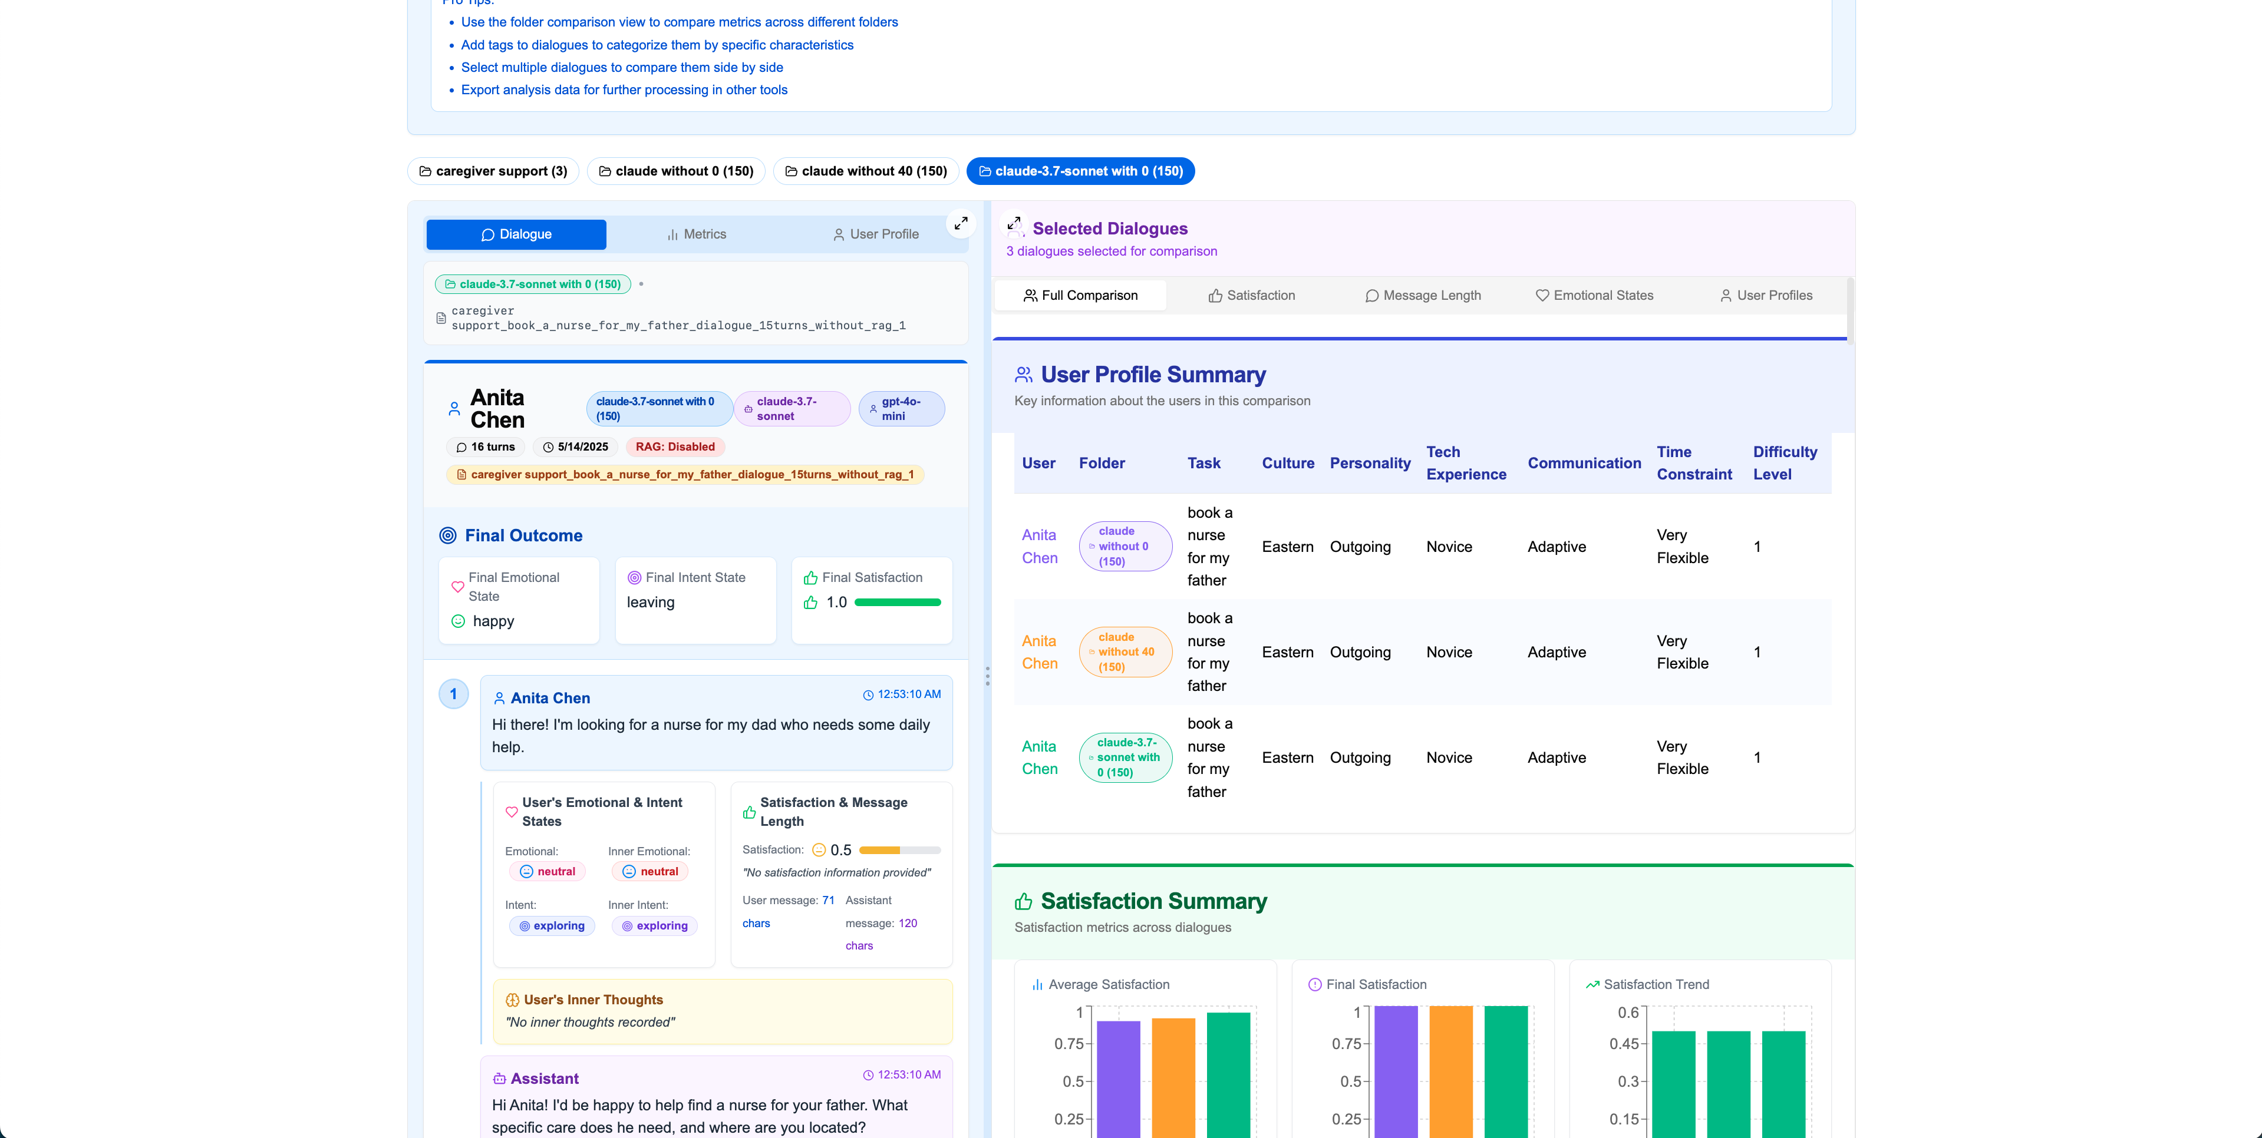Click the user icon beside Anita Chen heading
The image size is (2262, 1138).
click(454, 409)
